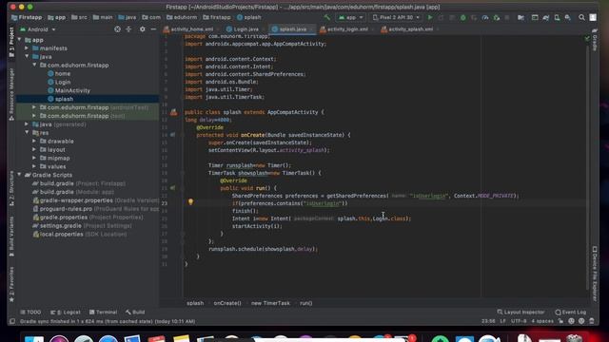
Task: Toggle the Favorites side panel
Action: click(x=11, y=284)
